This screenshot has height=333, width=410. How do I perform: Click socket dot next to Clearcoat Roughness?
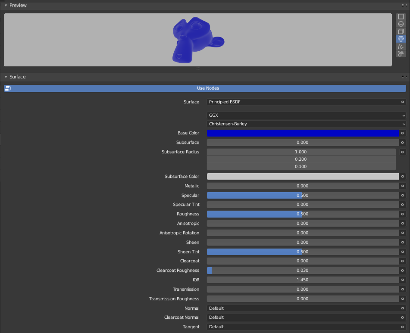402,270
